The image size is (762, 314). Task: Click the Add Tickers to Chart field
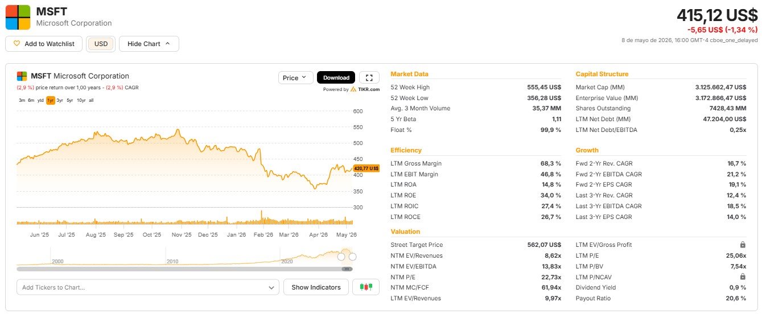[x=148, y=287]
